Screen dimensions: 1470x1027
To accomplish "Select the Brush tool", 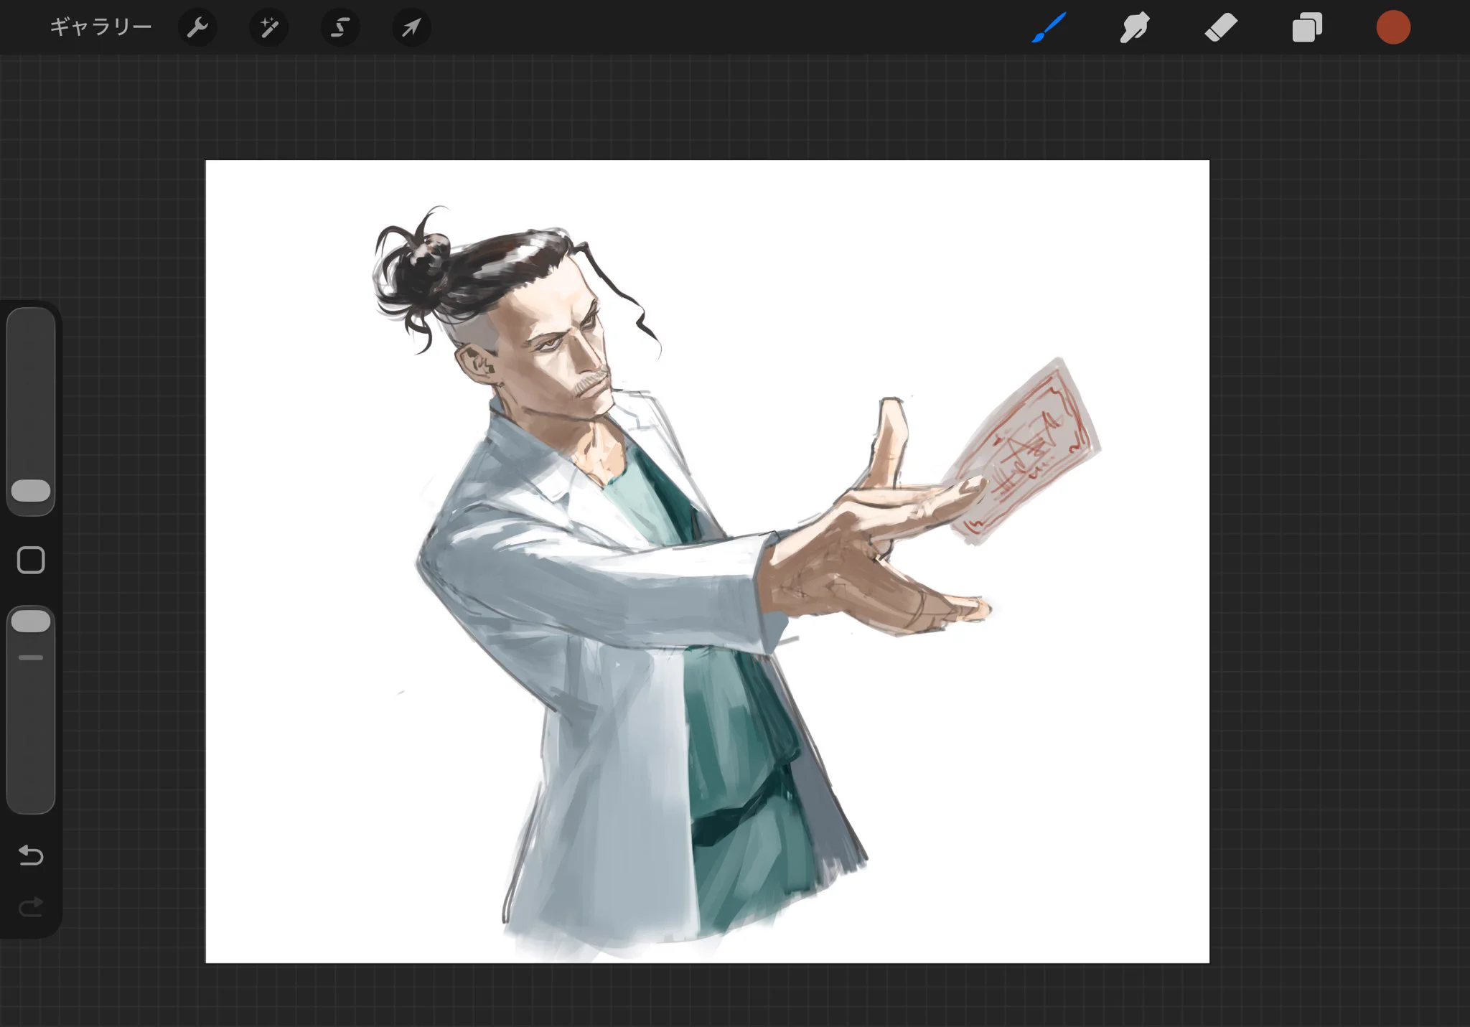I will click(1049, 27).
